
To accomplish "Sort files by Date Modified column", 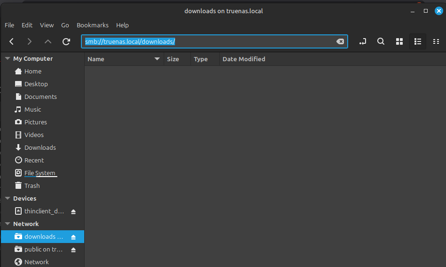I will click(x=244, y=59).
